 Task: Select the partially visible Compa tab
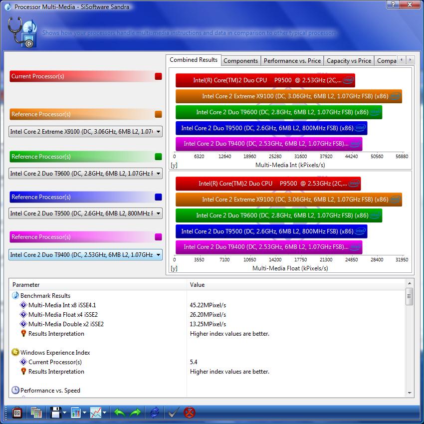click(x=386, y=61)
